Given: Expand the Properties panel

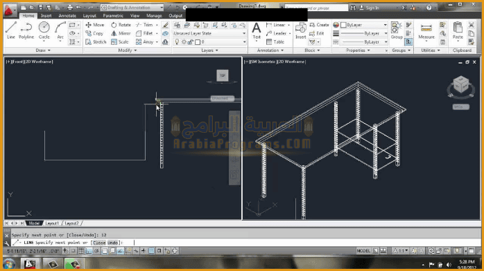Looking at the screenshot, I should (x=358, y=50).
